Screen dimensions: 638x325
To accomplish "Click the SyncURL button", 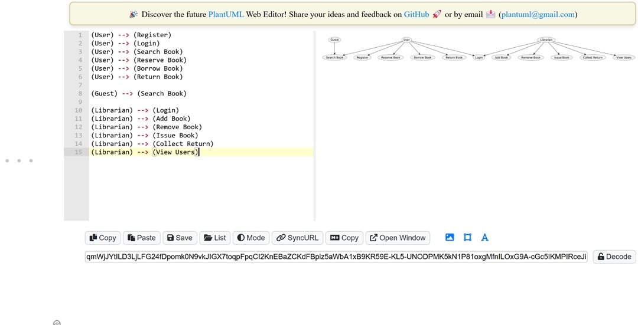I will click(x=297, y=238).
